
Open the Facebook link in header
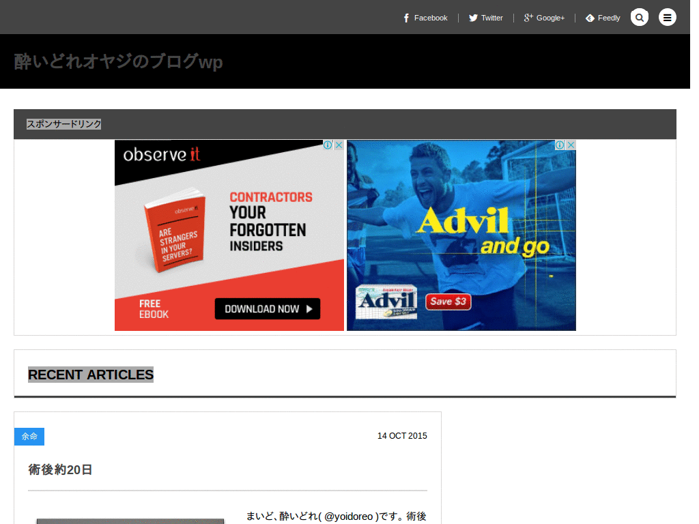425,18
